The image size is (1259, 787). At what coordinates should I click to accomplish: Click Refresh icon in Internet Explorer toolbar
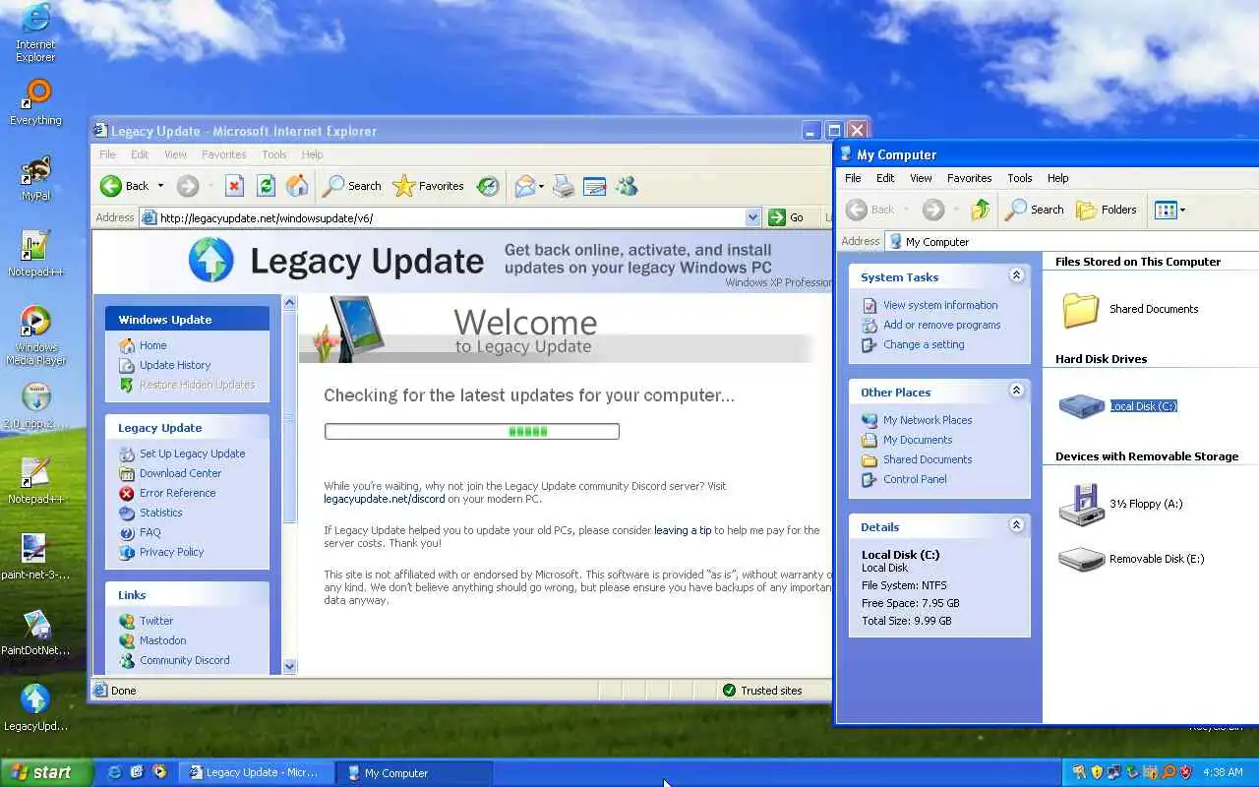(x=266, y=186)
